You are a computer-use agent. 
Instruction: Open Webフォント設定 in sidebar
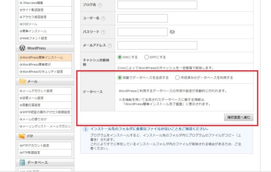[x=45, y=38]
